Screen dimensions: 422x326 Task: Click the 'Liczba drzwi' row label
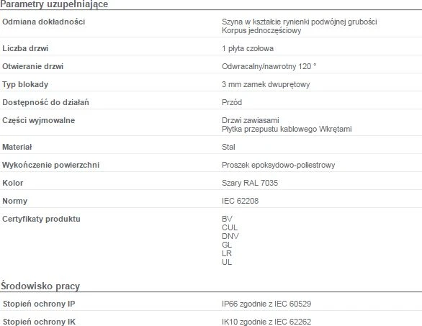[x=25, y=48]
